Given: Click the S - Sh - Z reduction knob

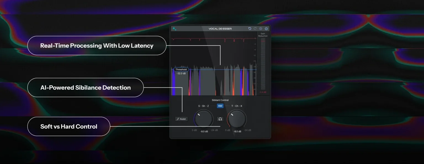Looking at the screenshot, I should tap(204, 119).
